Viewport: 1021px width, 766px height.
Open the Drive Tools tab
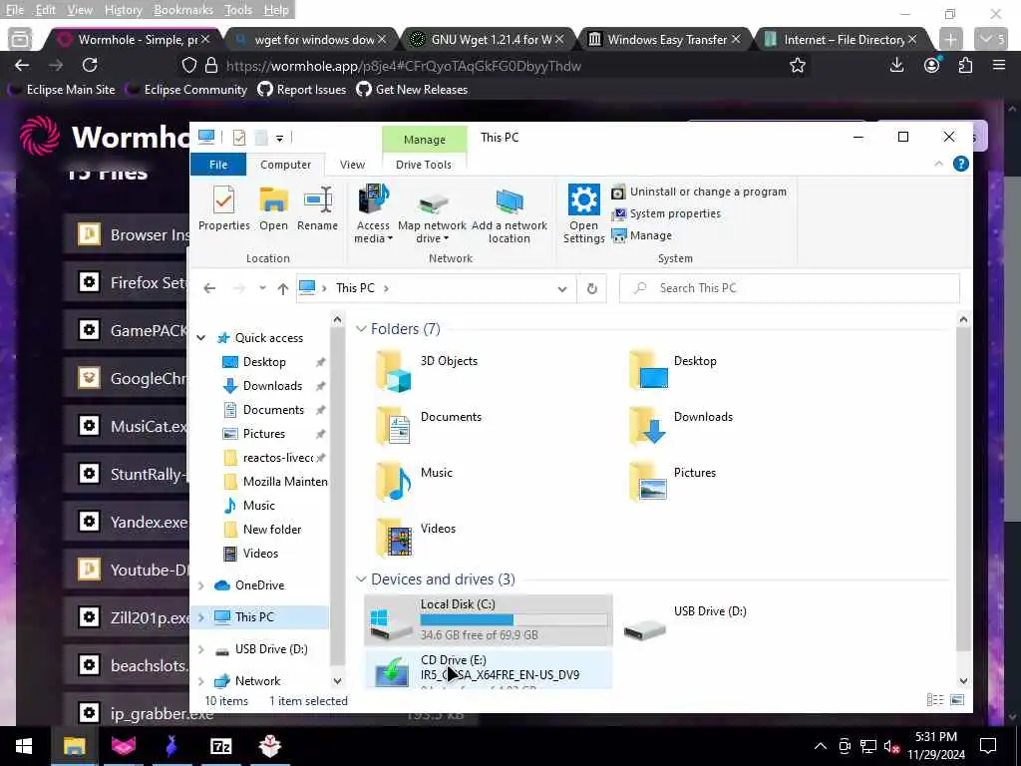tap(423, 165)
